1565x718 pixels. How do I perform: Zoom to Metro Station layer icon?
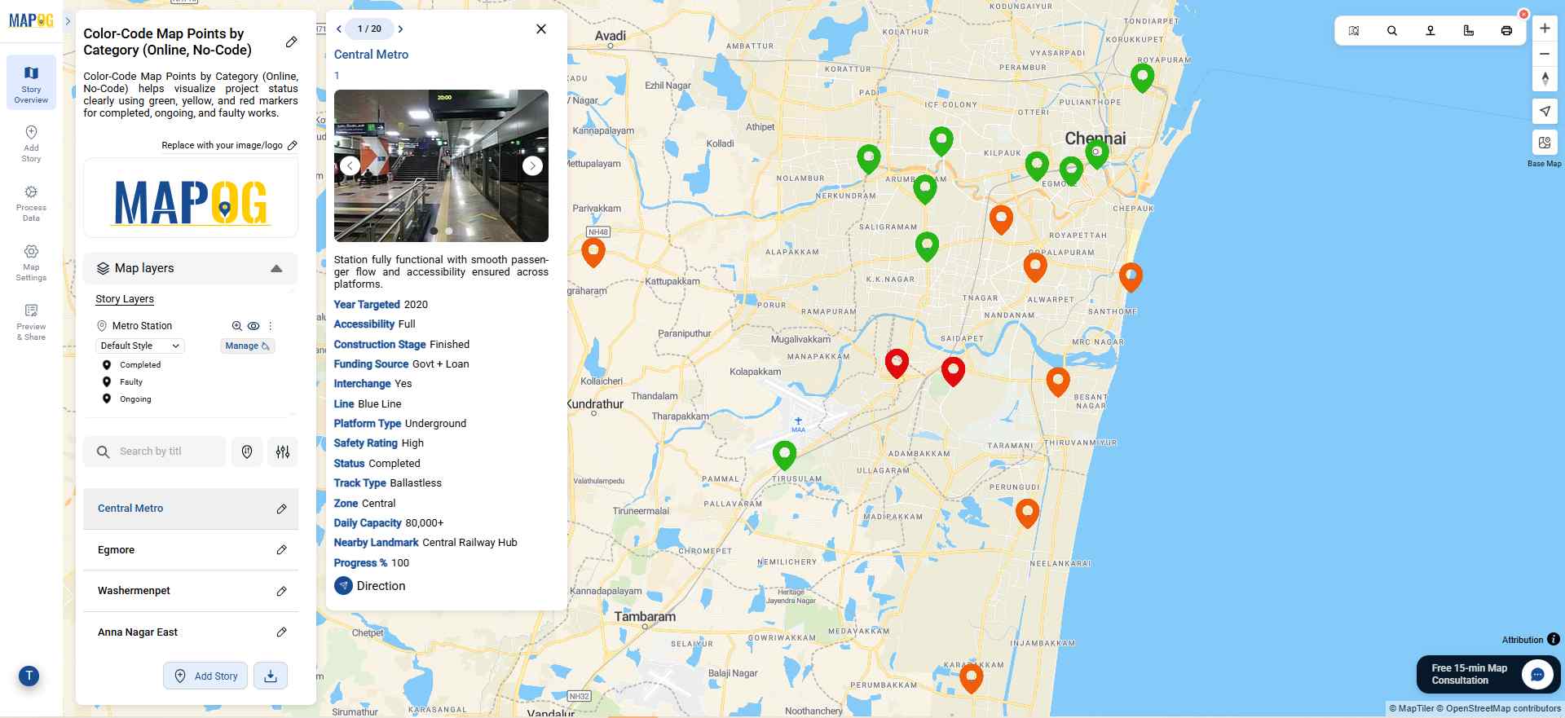pos(236,326)
